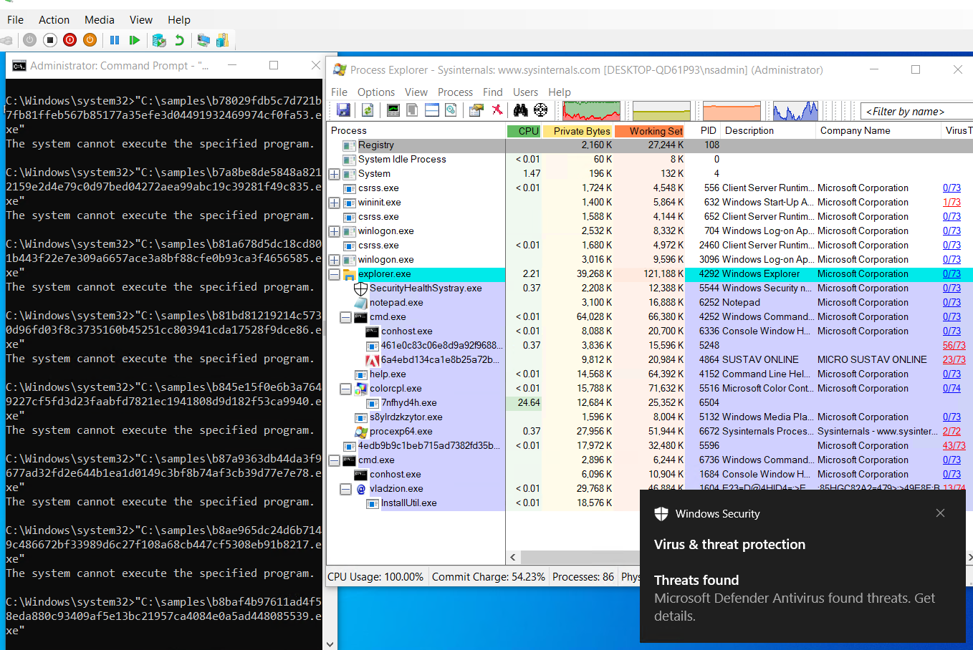Sort by the Private Bytes column header

coord(581,131)
